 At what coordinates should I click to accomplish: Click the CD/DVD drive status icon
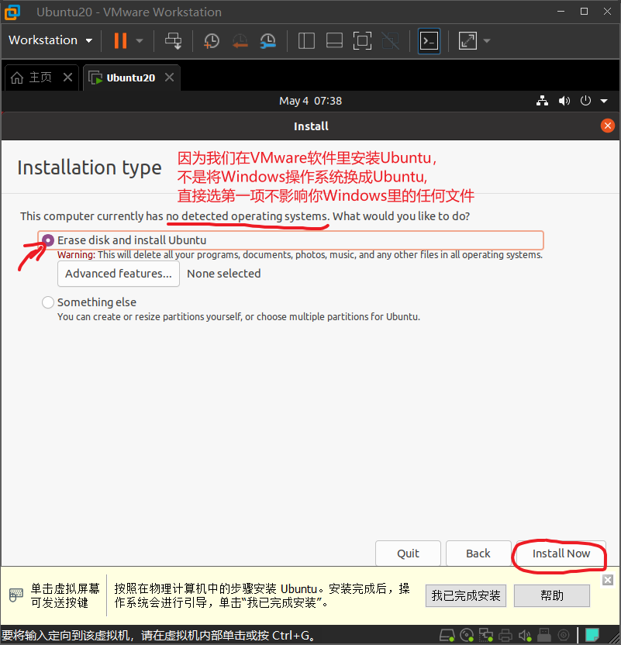point(467,636)
